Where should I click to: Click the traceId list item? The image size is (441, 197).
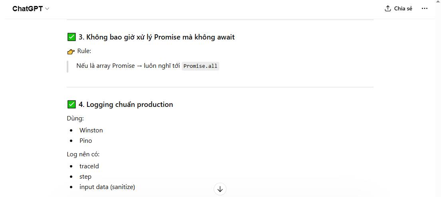coord(89,166)
